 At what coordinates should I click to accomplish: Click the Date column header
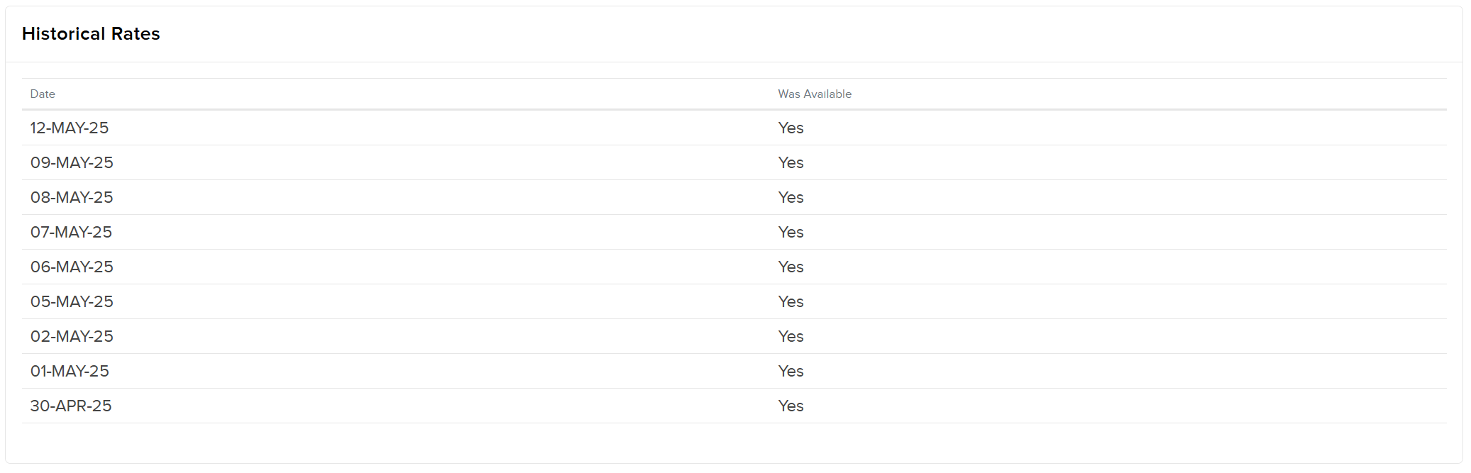(43, 94)
